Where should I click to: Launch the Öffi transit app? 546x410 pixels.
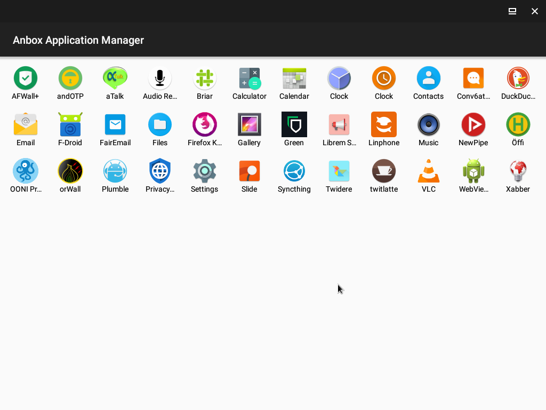tap(518, 125)
